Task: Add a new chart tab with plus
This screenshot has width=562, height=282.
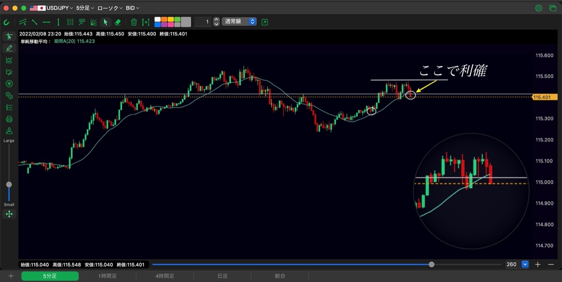Action: (11, 276)
